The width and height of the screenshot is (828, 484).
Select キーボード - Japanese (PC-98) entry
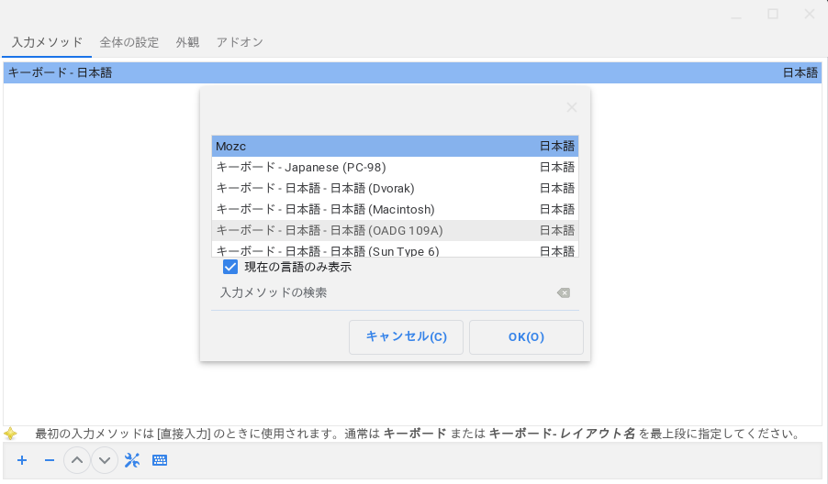tap(395, 167)
